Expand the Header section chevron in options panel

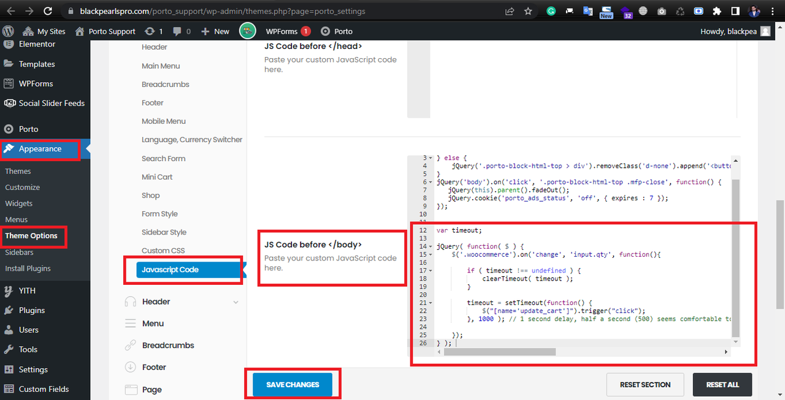[236, 302]
